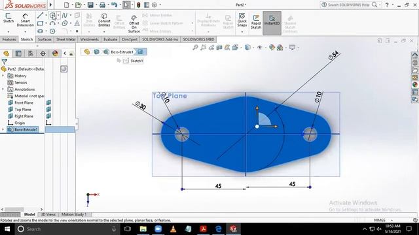The height and width of the screenshot is (235, 419).
Task: Click the Print icon
Action: pyautogui.click(x=102, y=5)
